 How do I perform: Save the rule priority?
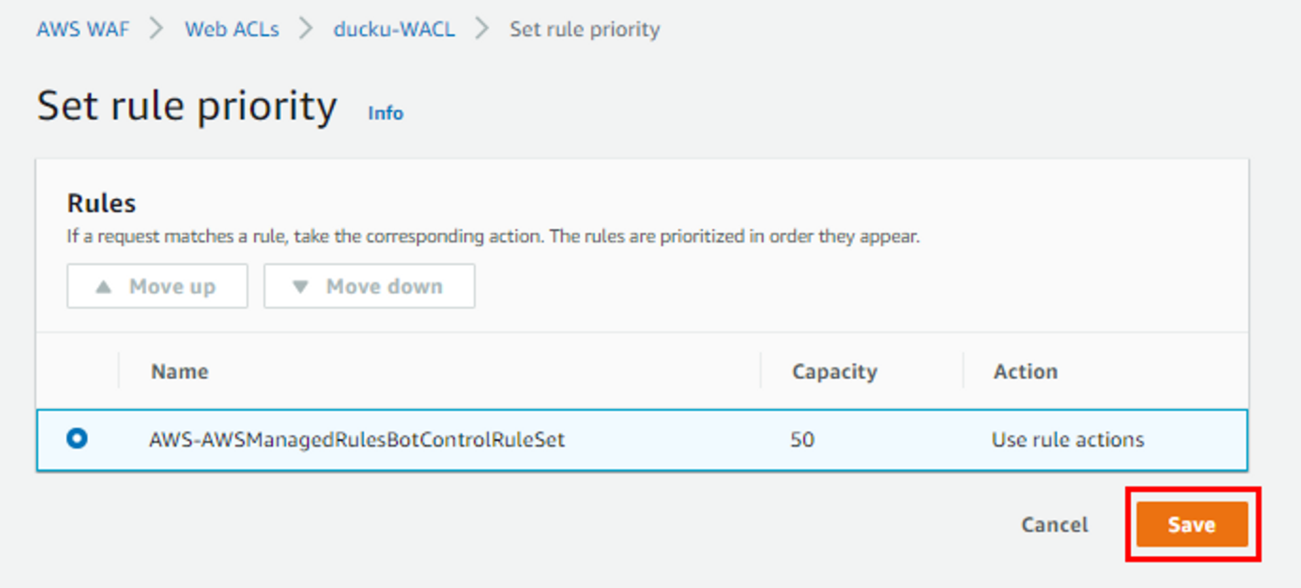point(1192,524)
